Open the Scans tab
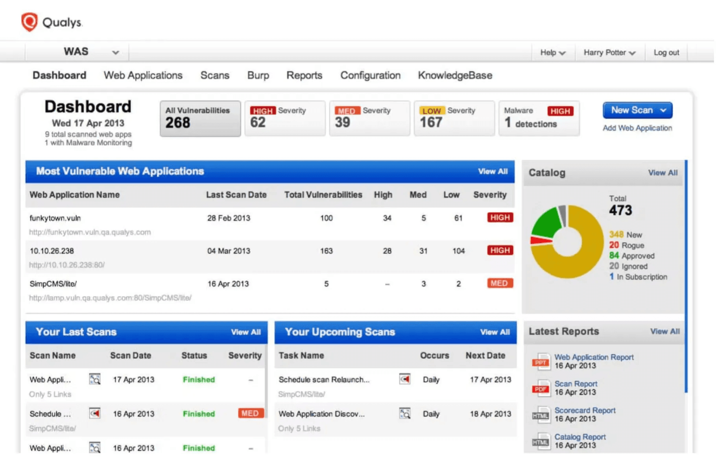Screen dimensions: 716x461 point(215,76)
